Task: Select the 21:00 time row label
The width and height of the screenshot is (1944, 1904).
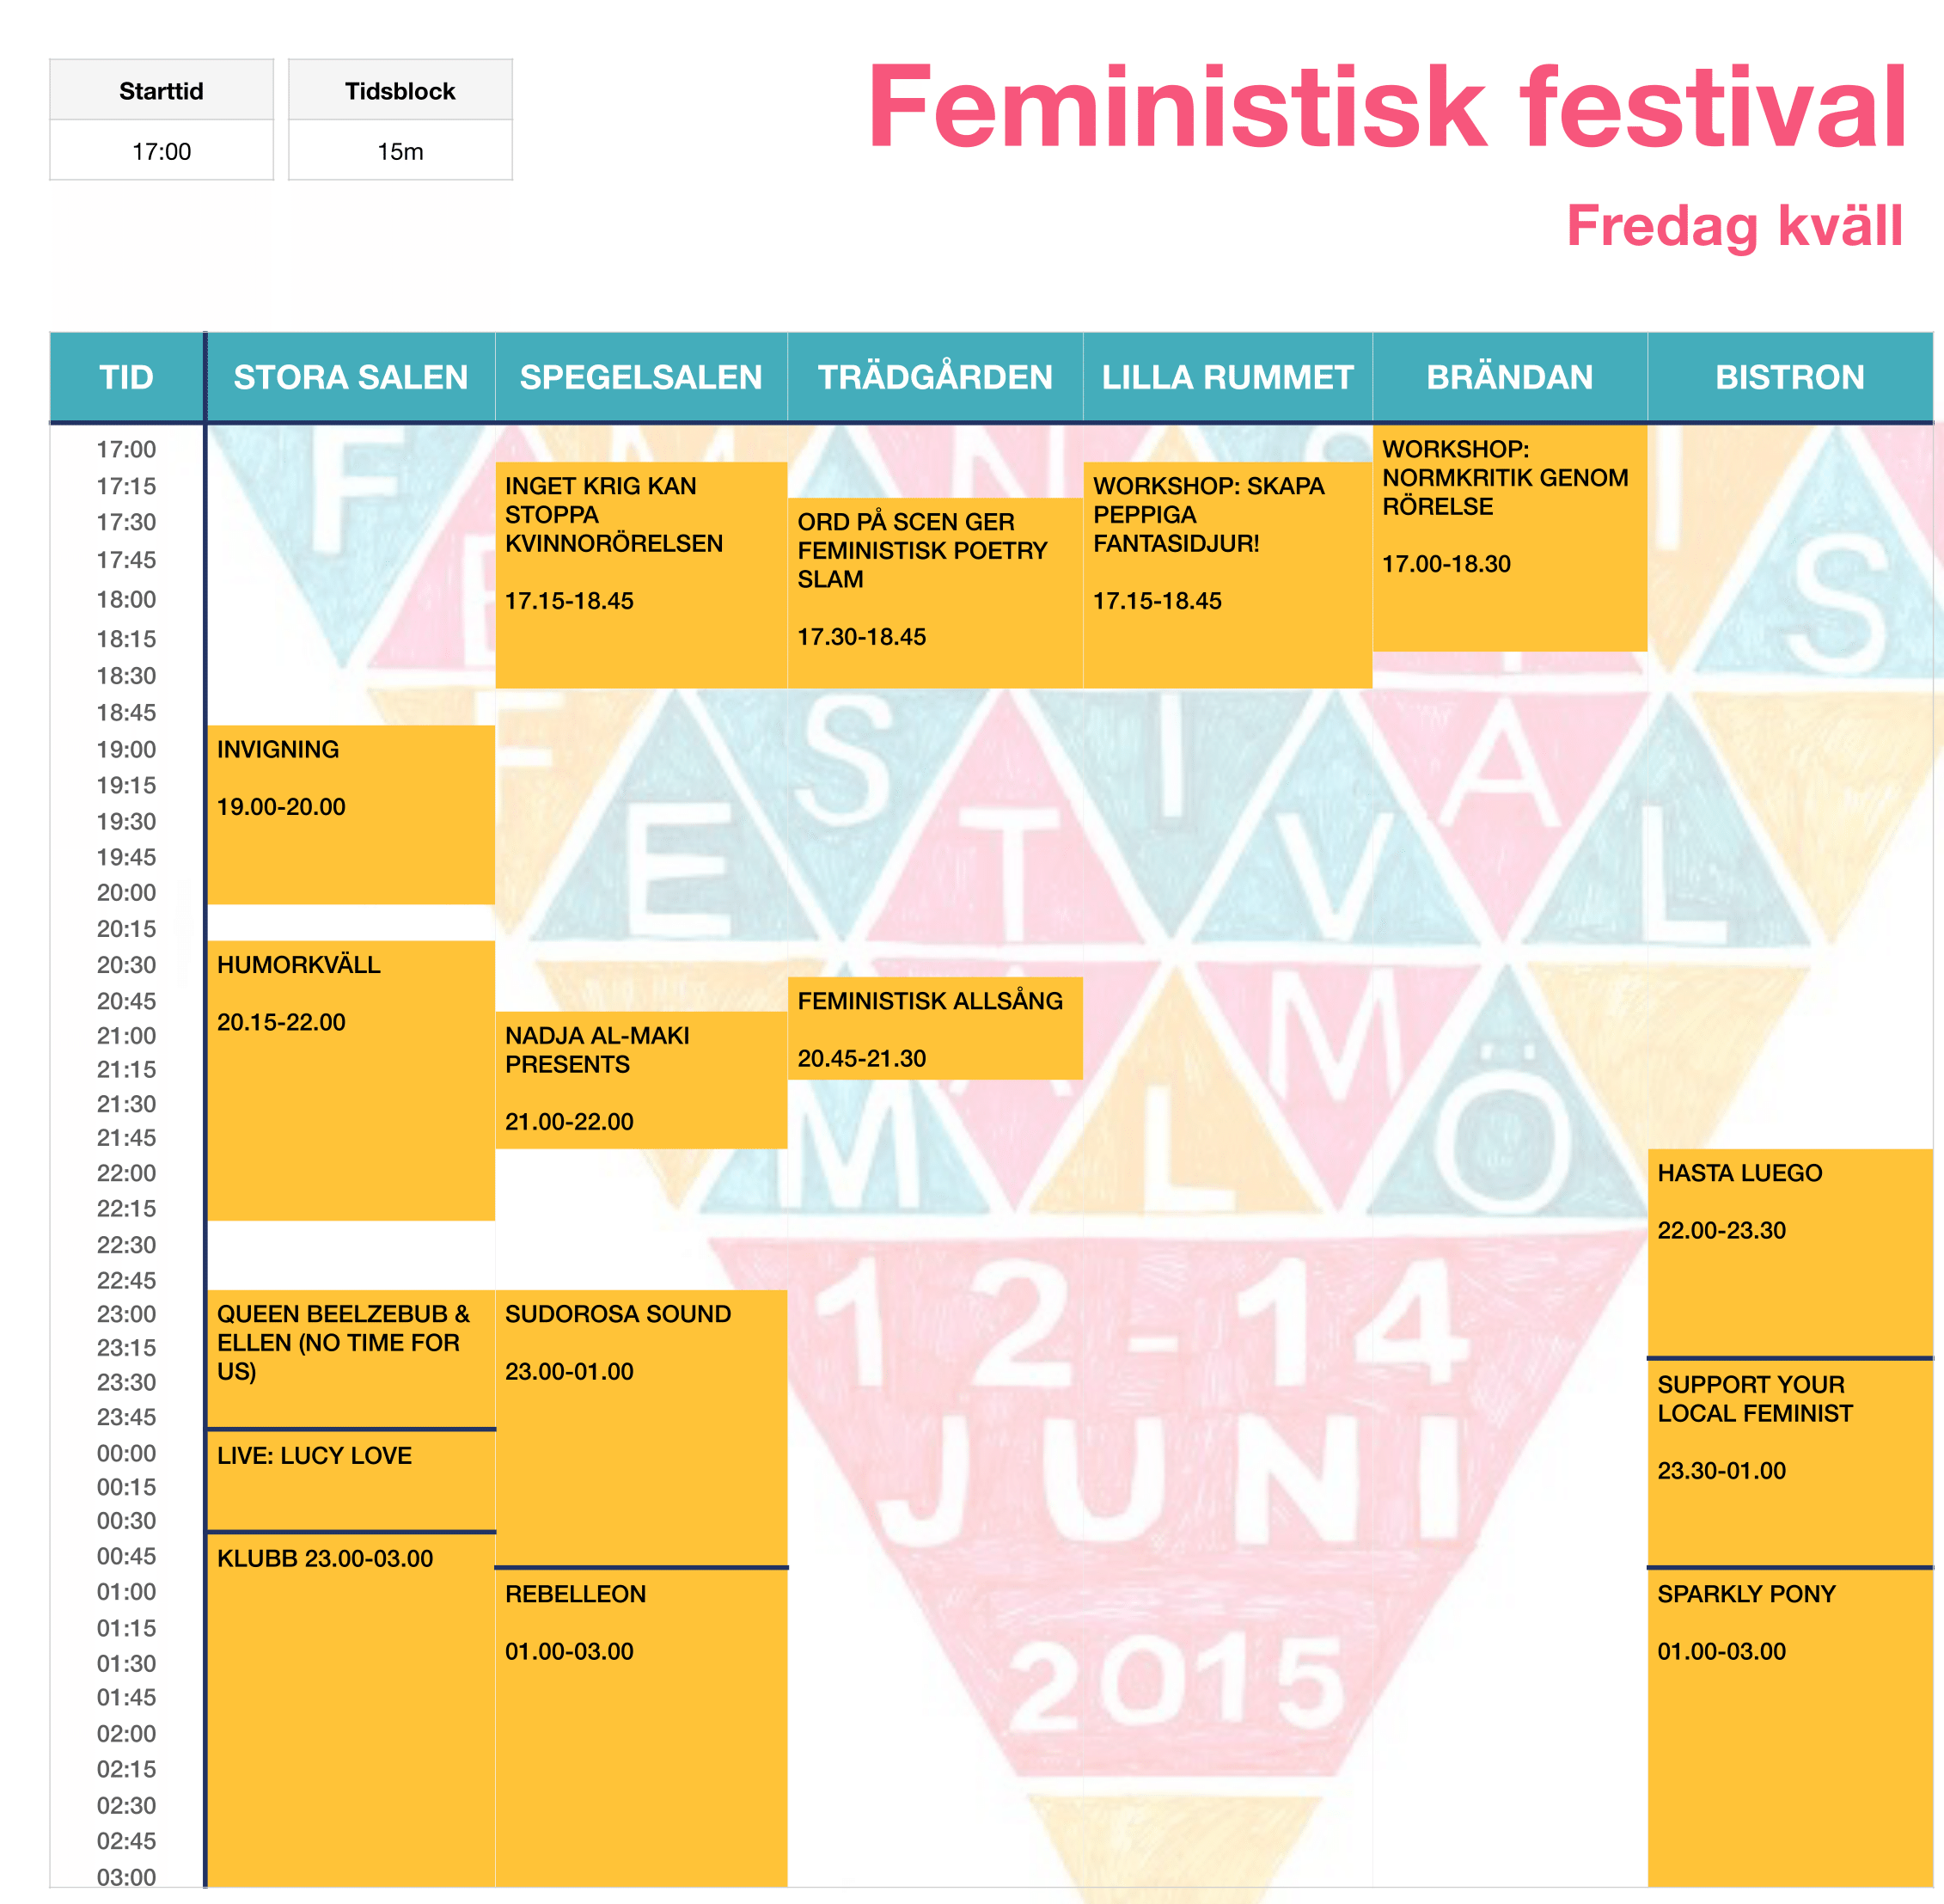Action: 126,1036
